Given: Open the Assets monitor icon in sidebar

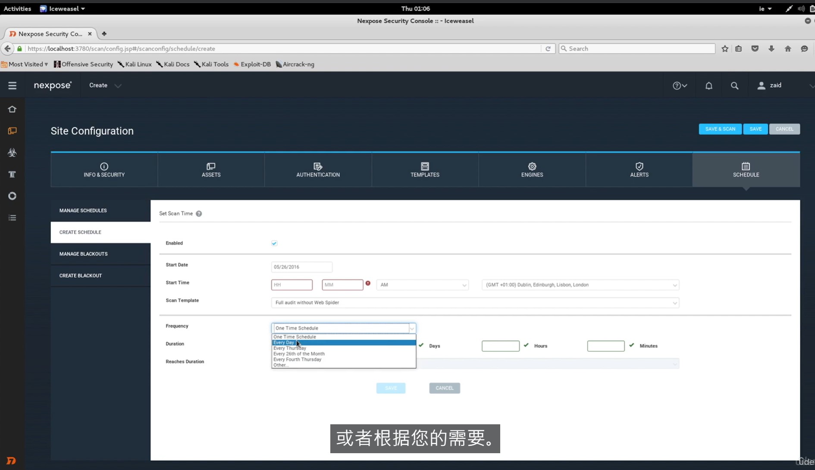Looking at the screenshot, I should (x=12, y=131).
